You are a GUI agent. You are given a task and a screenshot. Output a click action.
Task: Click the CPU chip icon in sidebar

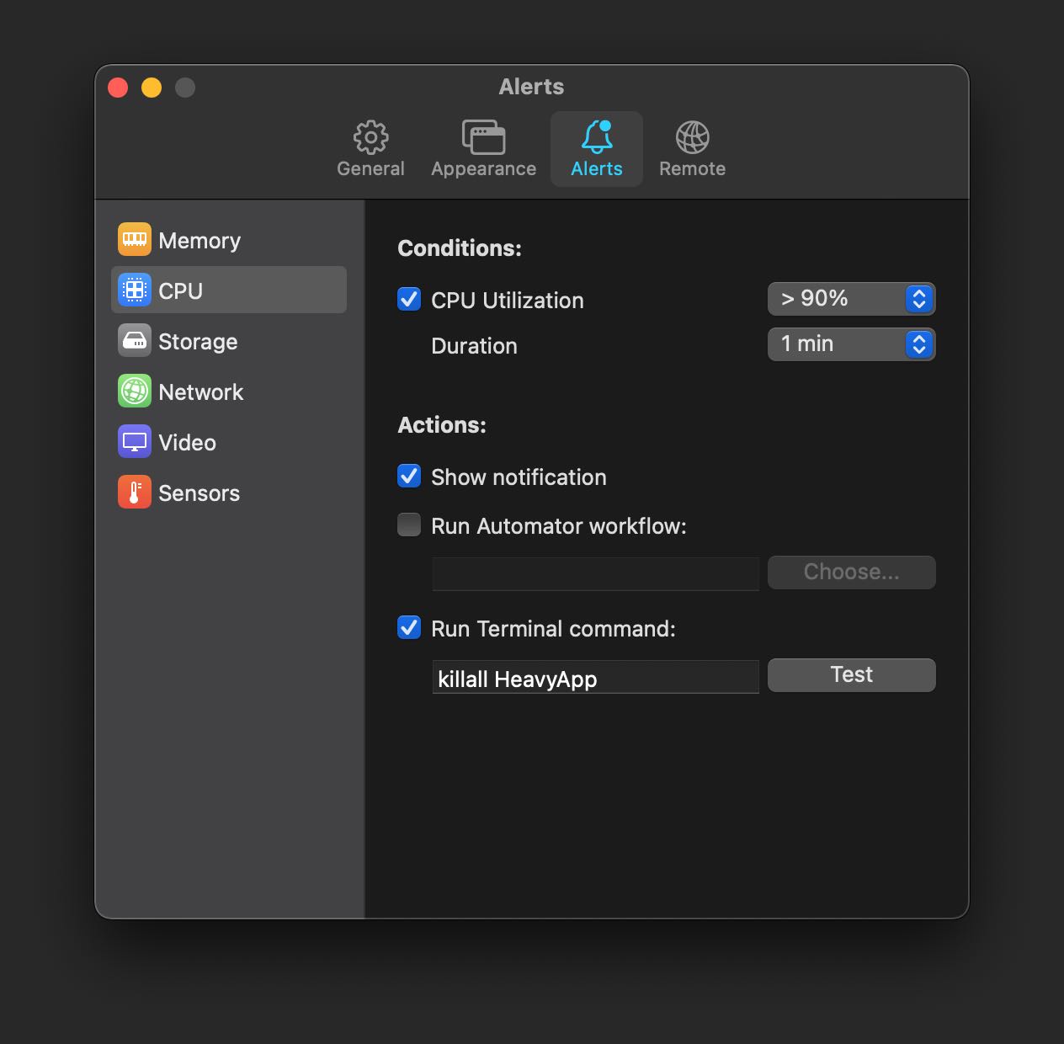pyautogui.click(x=134, y=290)
